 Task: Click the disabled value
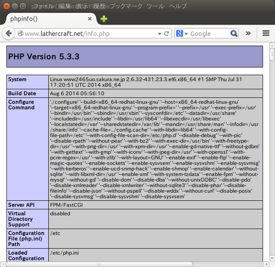[60, 214]
